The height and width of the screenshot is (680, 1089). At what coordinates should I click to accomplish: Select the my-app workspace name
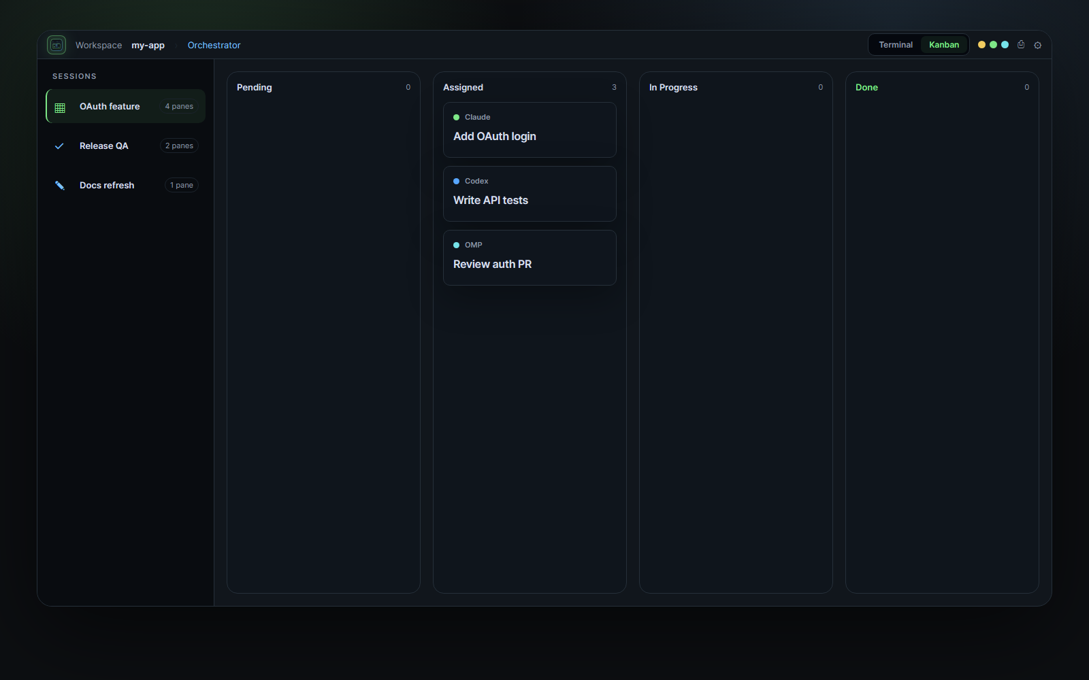click(x=148, y=46)
